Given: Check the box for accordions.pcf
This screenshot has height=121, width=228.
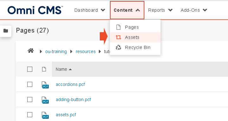Looking at the screenshot, I should click(30, 84).
